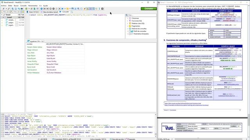Click the Kobe Bryant cell in nombre column
This screenshot has width=250, height=140.
(36, 58)
